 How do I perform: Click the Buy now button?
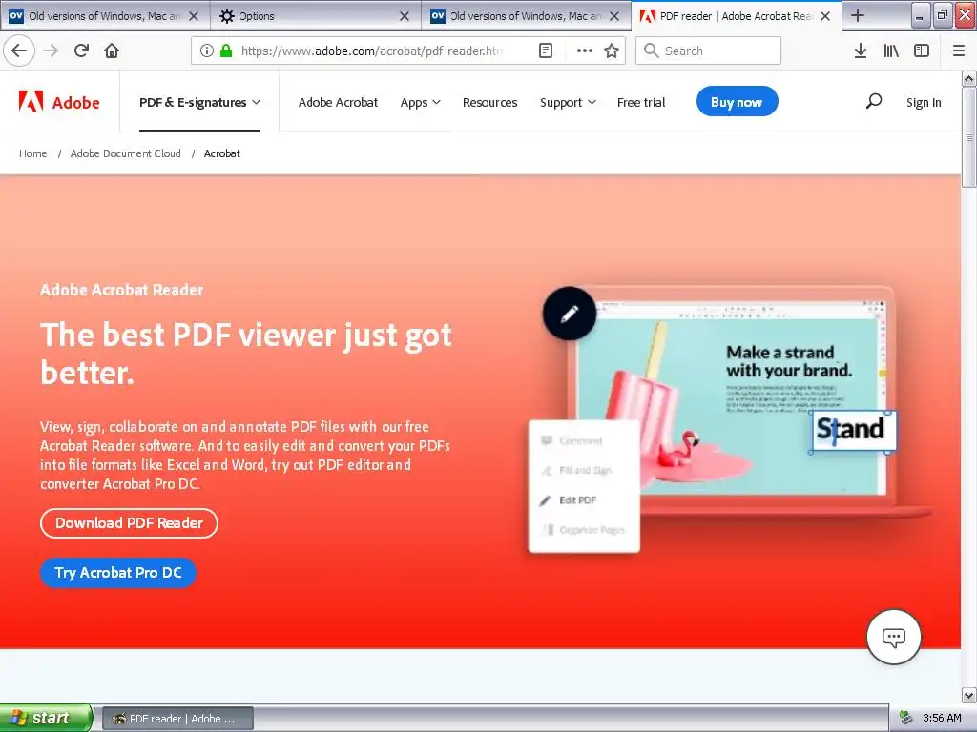click(x=738, y=101)
